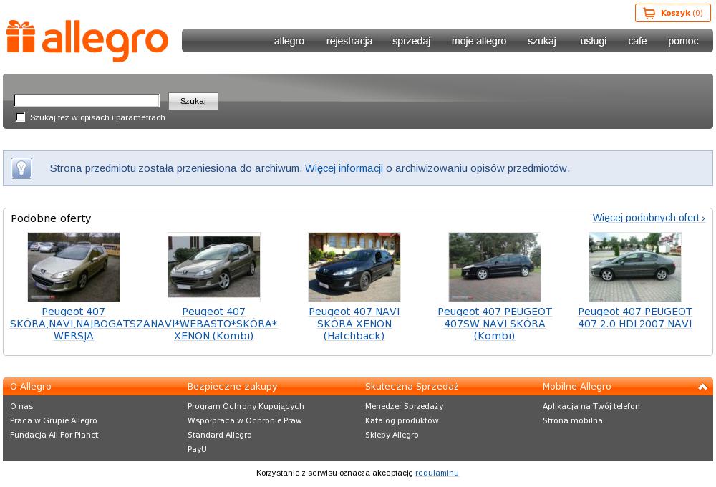Open 'Strona mobilna' footer link
Viewport: 716px width, 487px height.
point(573,420)
